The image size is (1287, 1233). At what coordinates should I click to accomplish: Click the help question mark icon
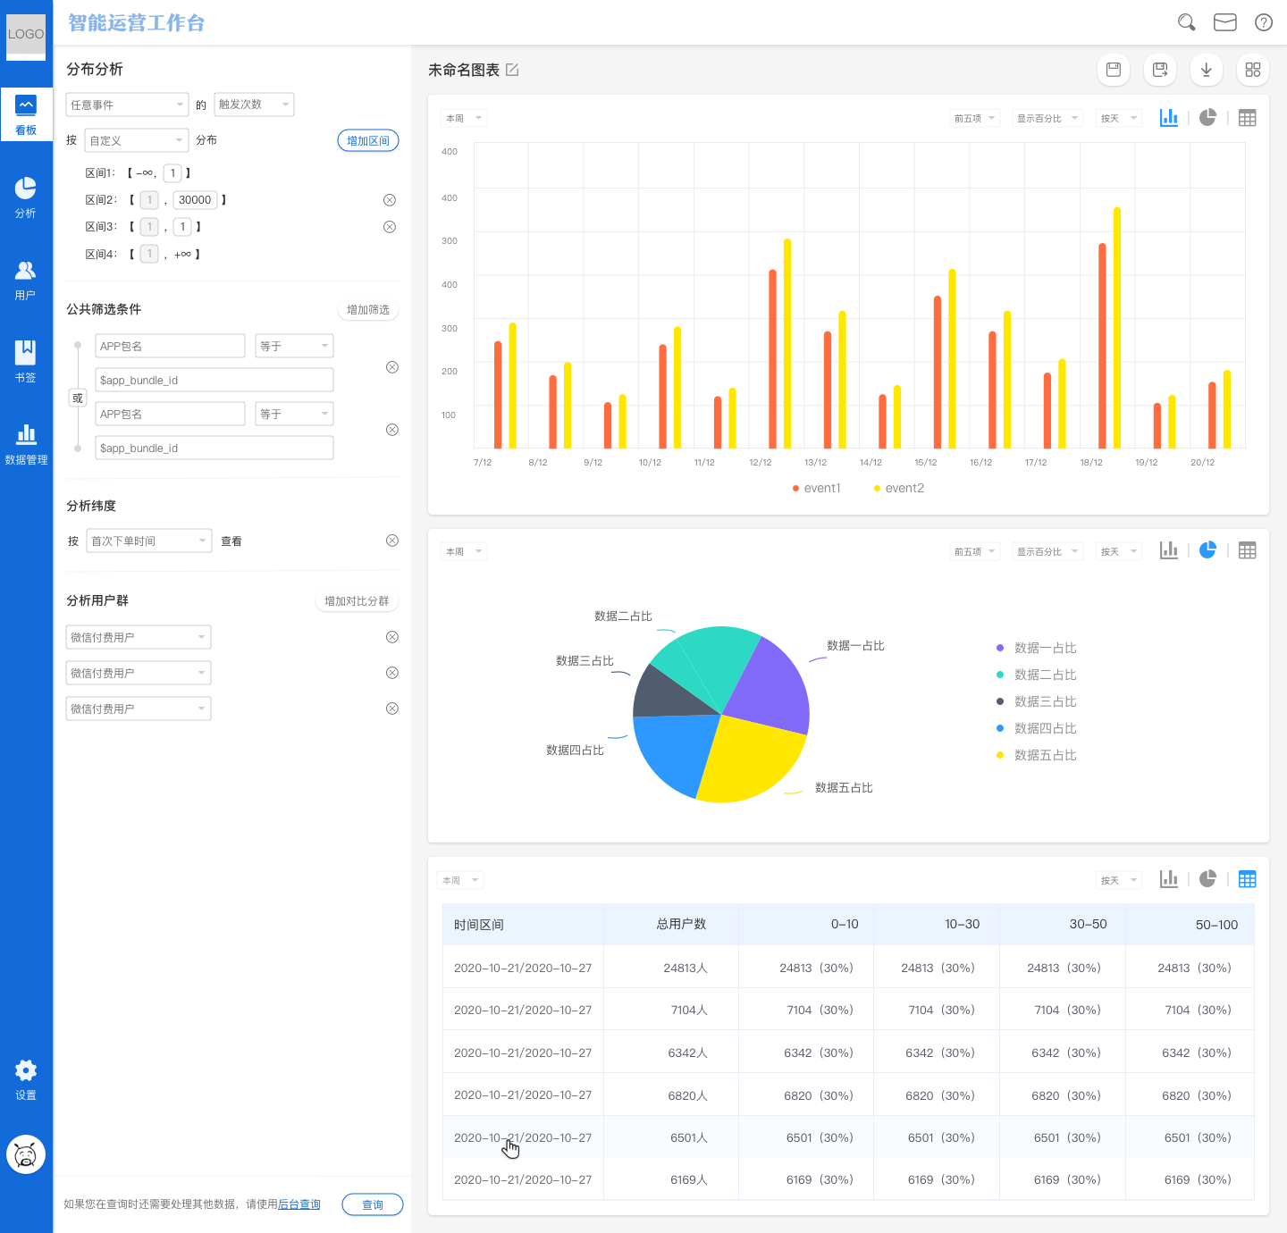pos(1263,22)
